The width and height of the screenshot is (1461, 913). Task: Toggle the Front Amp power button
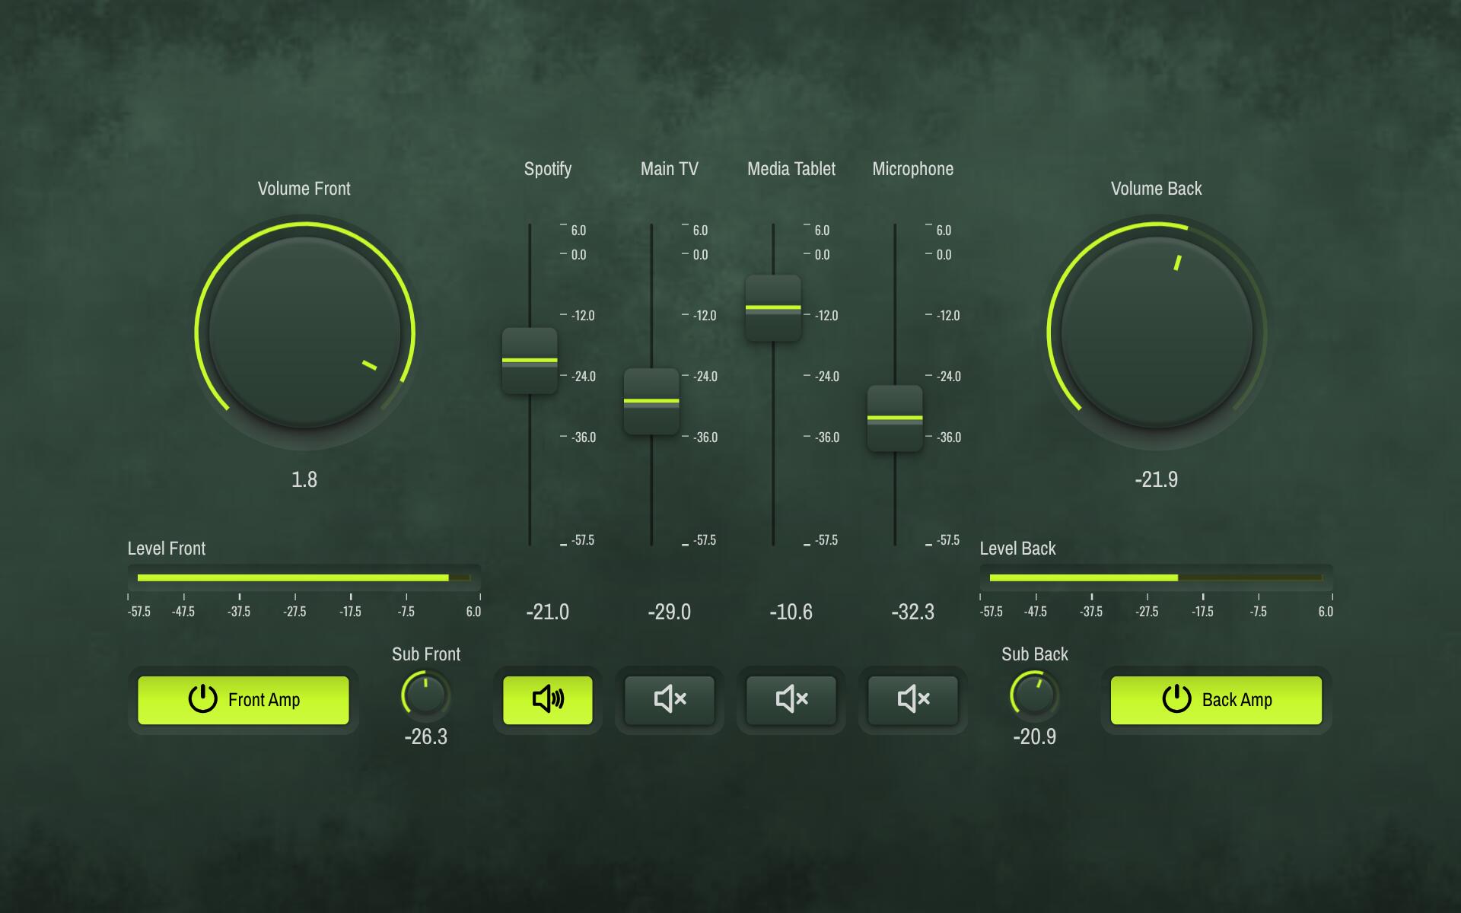point(243,700)
